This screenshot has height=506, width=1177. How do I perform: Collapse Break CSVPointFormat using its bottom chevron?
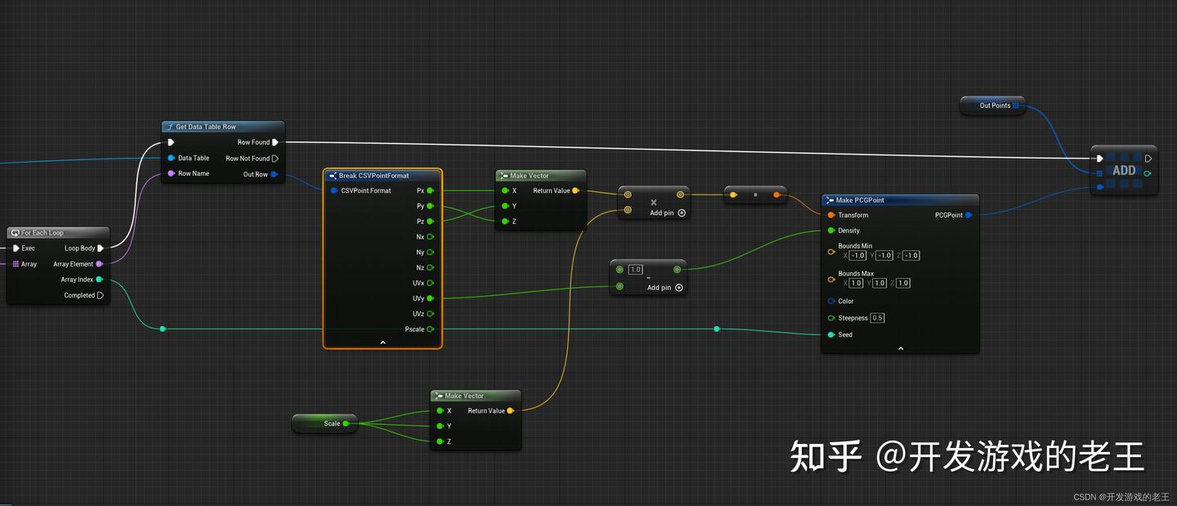[383, 343]
